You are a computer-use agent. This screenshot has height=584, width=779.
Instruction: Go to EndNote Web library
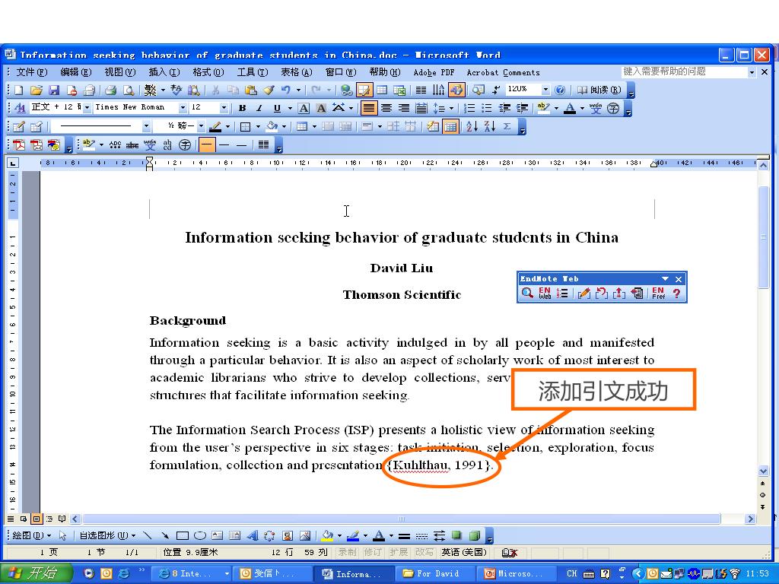[545, 293]
